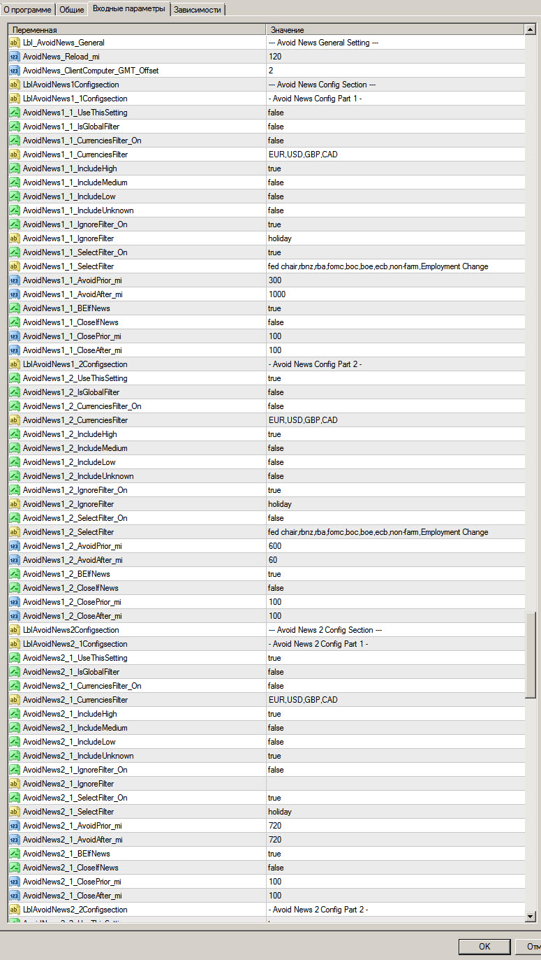Select the AvoidNews2_1_CloseAfter_mi row name
Viewport: 541px width, 960px height.
(x=73, y=896)
